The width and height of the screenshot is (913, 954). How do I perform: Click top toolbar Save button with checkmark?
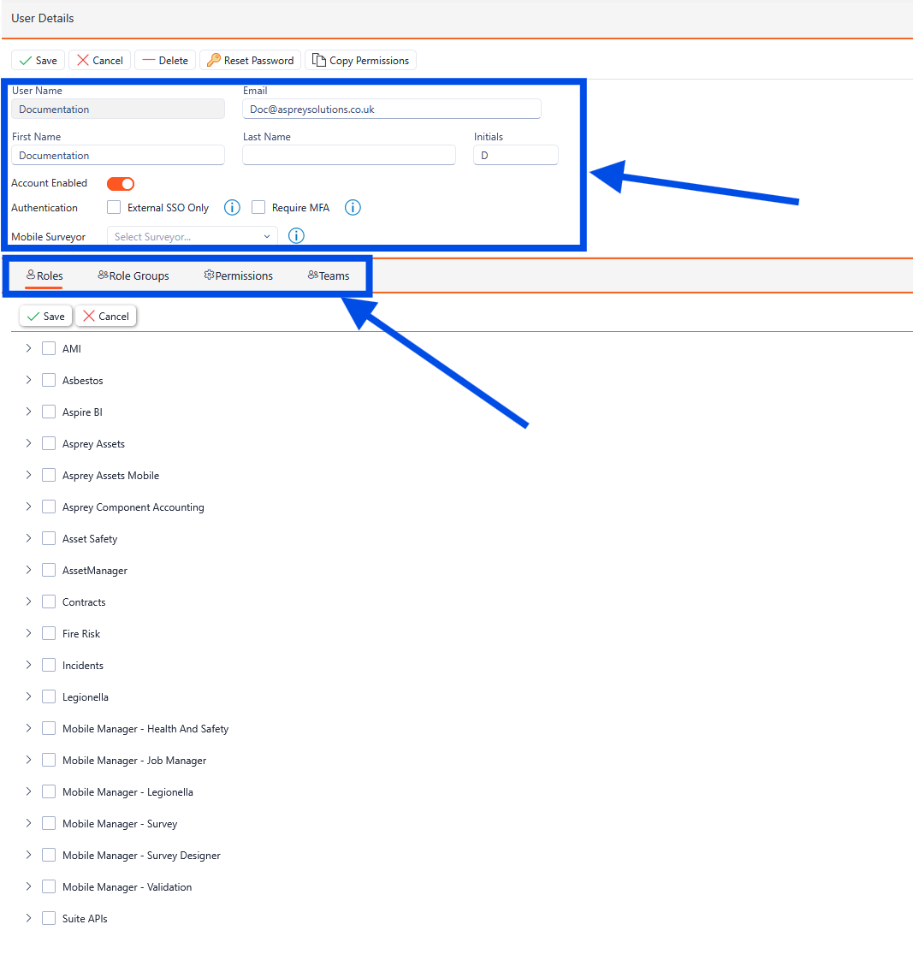[x=38, y=60]
